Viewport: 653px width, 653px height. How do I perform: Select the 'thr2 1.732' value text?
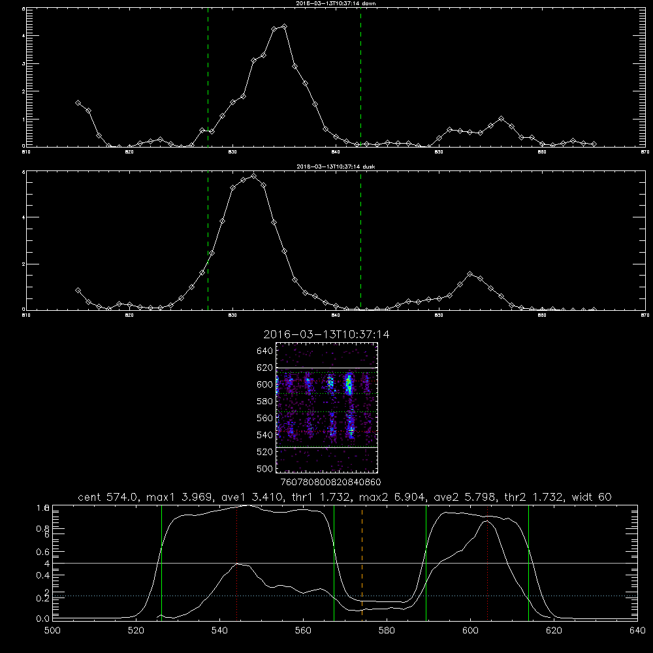534,497
